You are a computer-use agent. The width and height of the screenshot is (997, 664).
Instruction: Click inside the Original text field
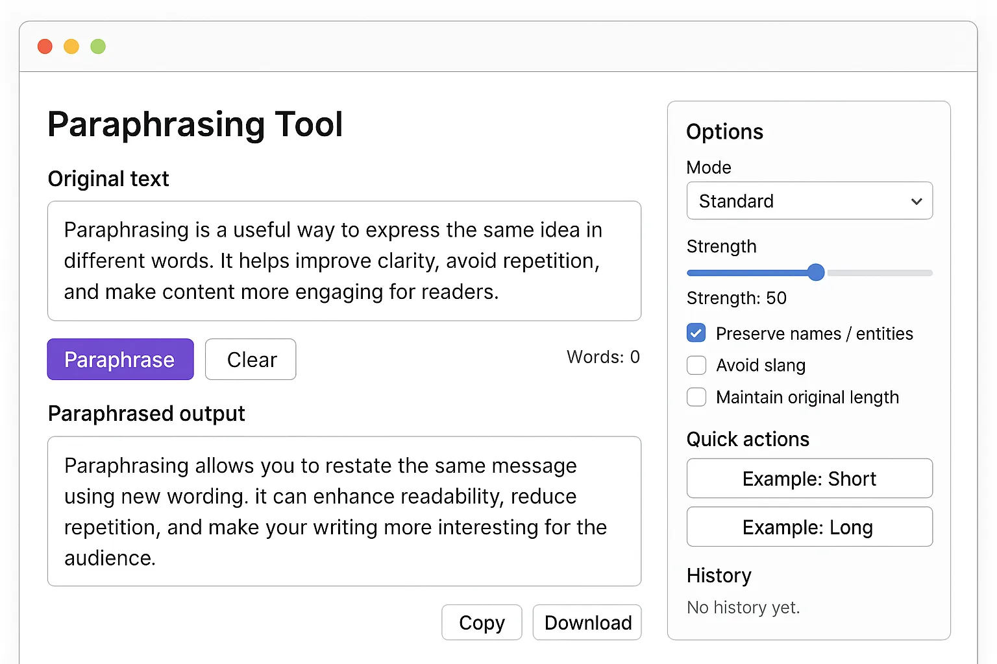(344, 261)
